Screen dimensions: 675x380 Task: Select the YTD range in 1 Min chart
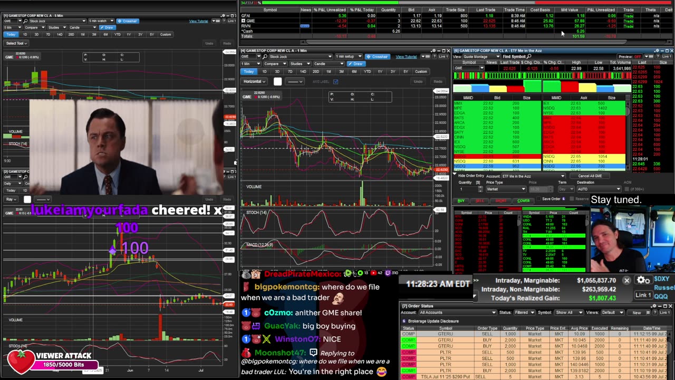point(368,71)
